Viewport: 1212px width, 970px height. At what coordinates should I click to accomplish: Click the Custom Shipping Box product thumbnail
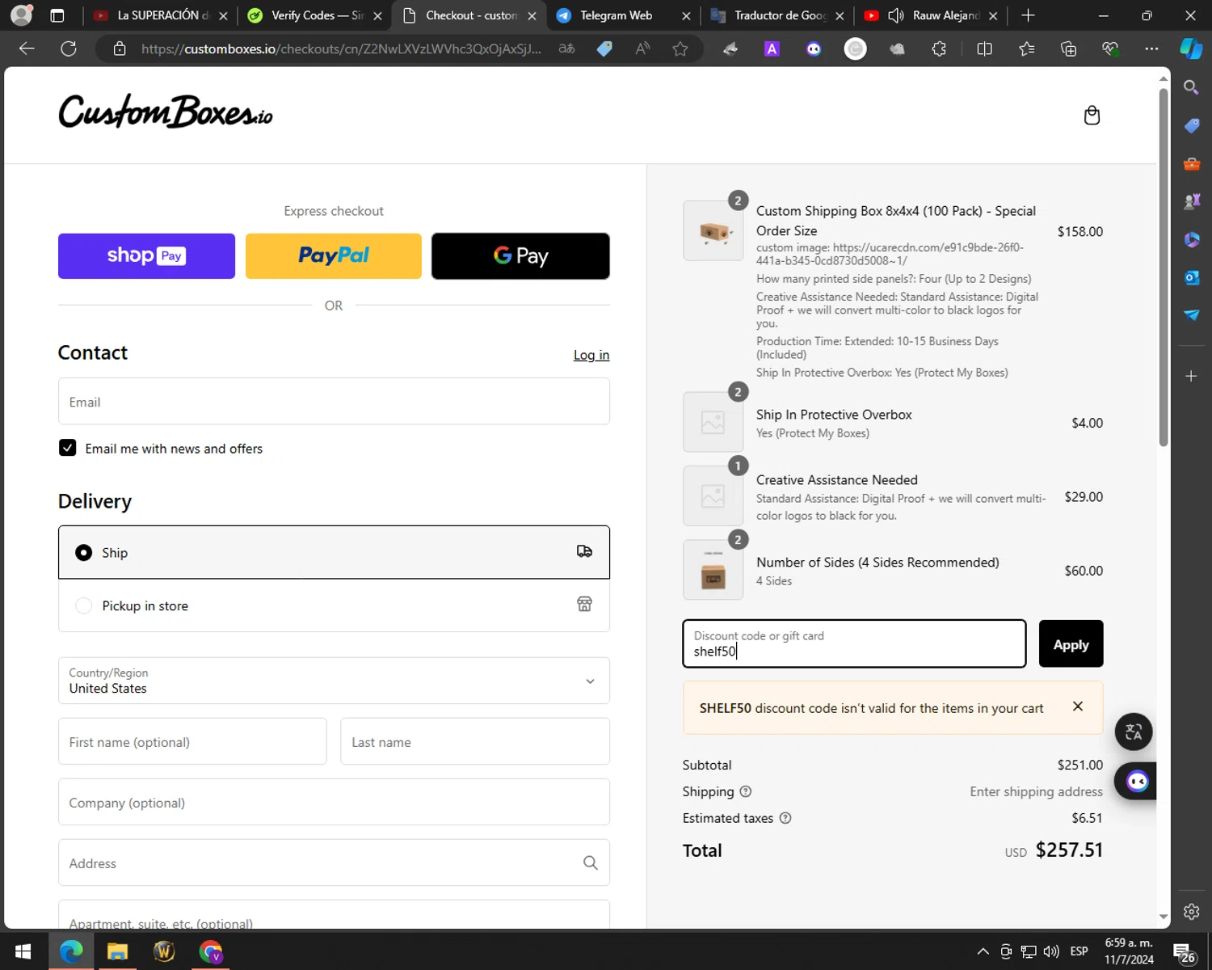pos(713,231)
